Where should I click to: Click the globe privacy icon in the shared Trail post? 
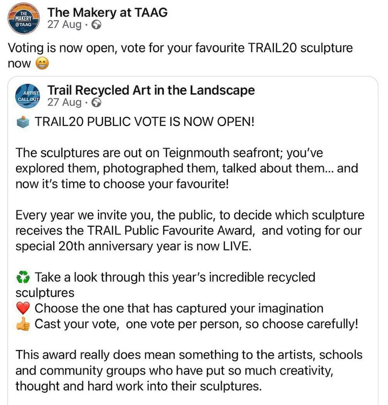coord(97,103)
